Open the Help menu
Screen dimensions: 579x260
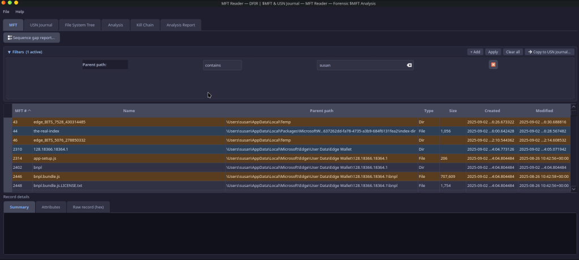click(20, 11)
